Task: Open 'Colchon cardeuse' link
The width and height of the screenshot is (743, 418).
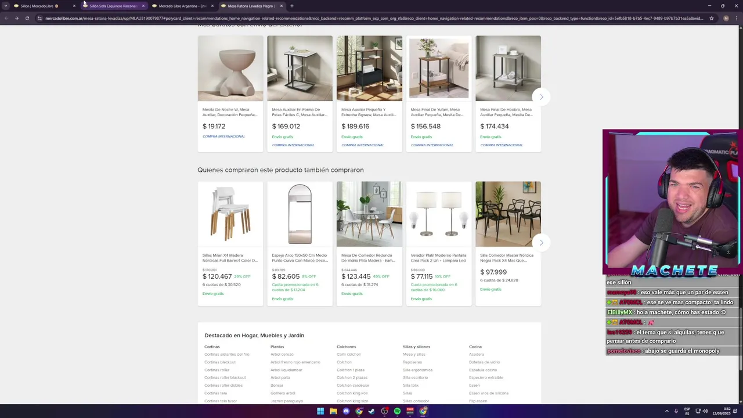Action: click(x=353, y=385)
